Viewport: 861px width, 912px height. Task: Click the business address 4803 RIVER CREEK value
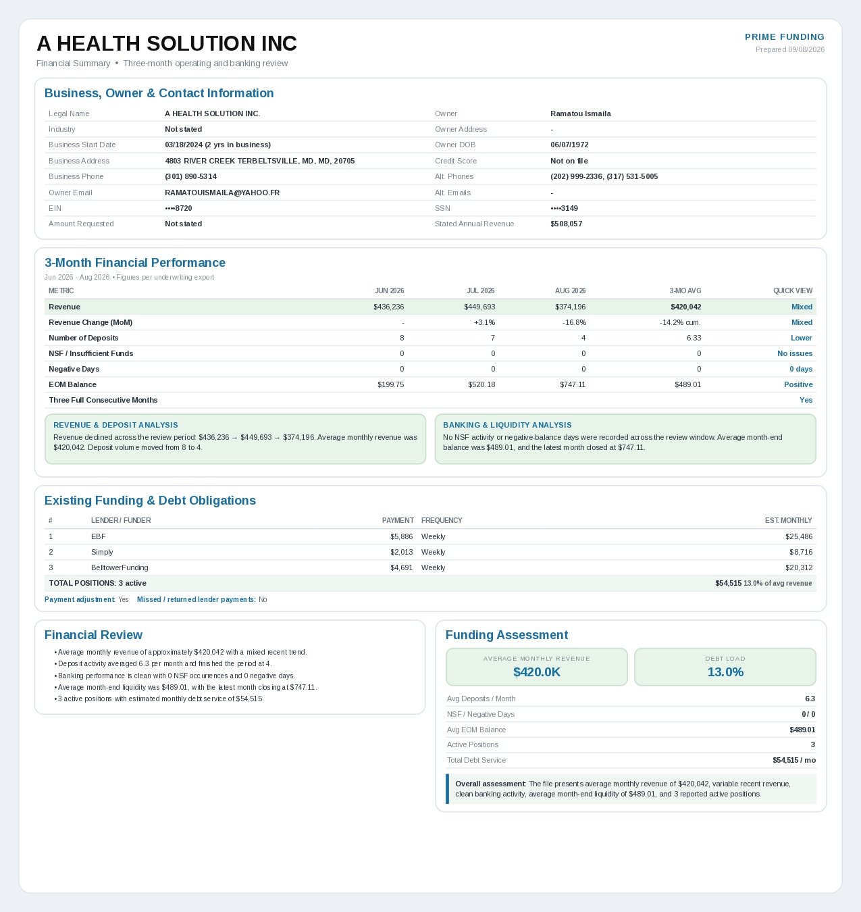pos(260,161)
